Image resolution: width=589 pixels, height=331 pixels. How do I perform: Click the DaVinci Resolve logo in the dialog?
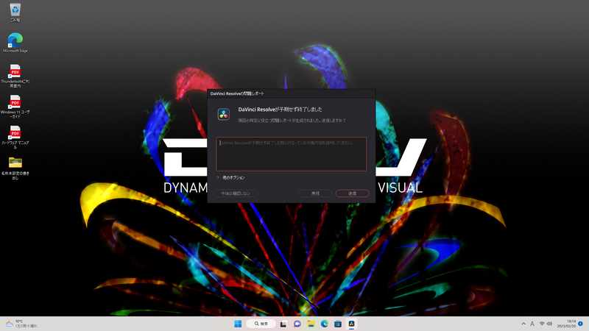tap(224, 114)
